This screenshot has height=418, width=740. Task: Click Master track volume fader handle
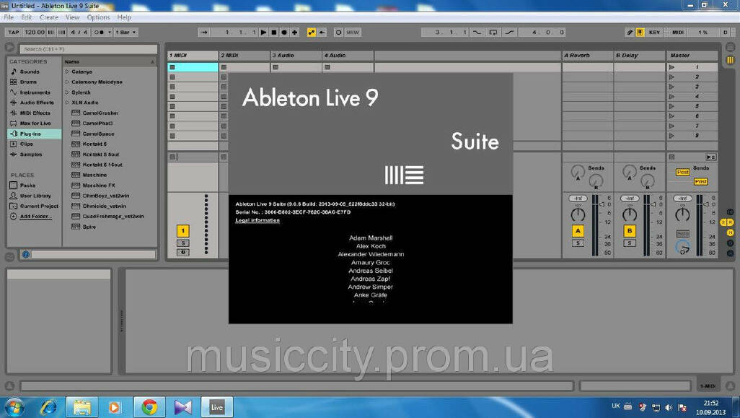705,204
